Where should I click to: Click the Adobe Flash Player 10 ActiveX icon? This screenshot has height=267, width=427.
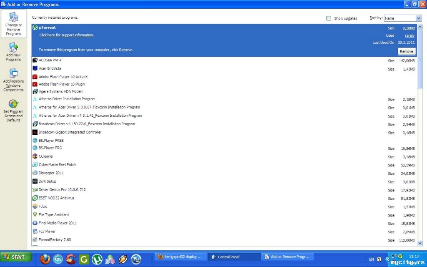tap(35, 77)
